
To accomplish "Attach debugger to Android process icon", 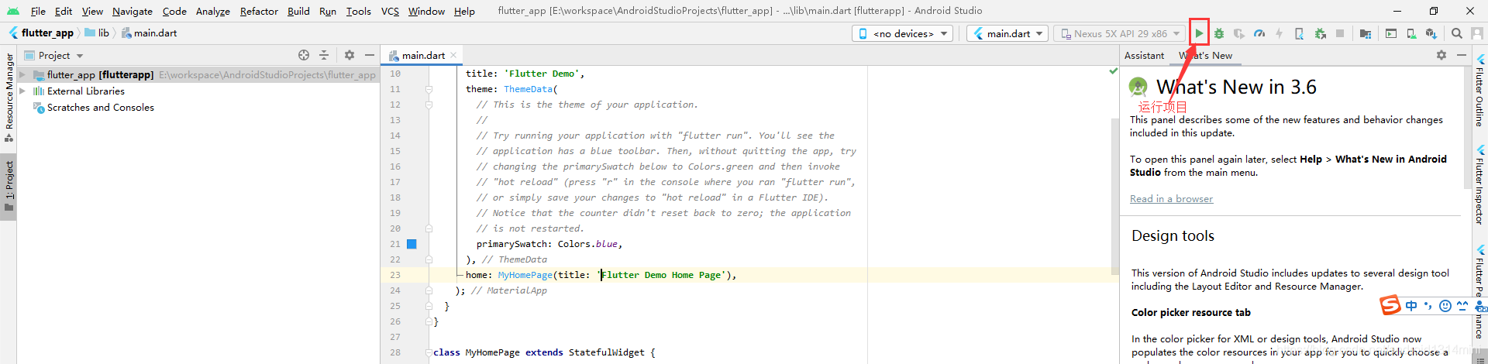I will [1320, 33].
